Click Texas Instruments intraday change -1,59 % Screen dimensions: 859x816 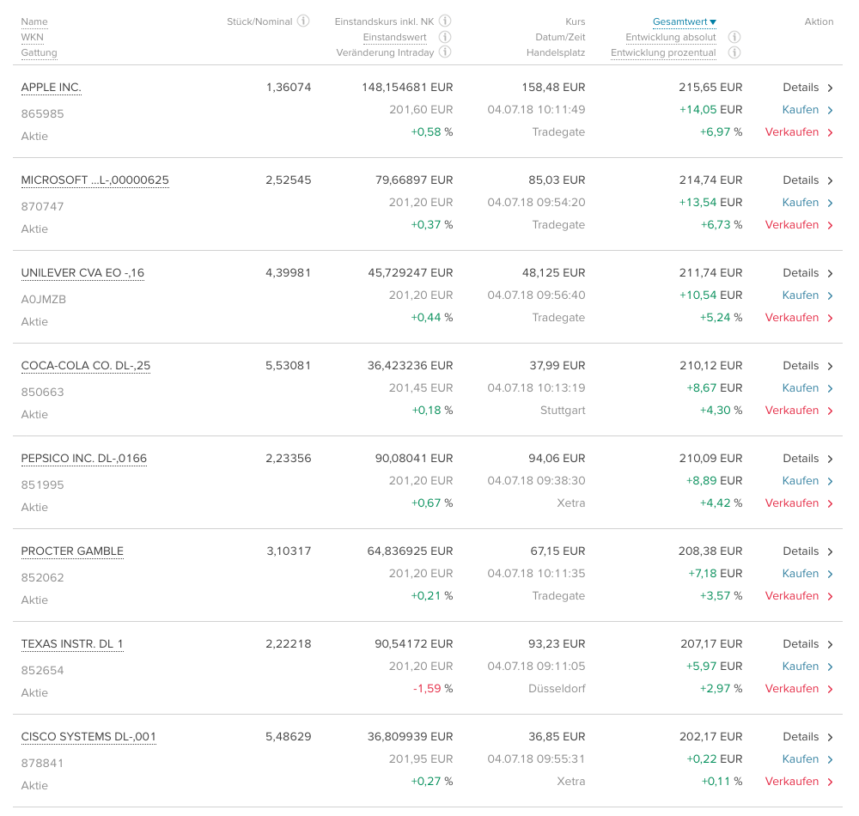(433, 688)
